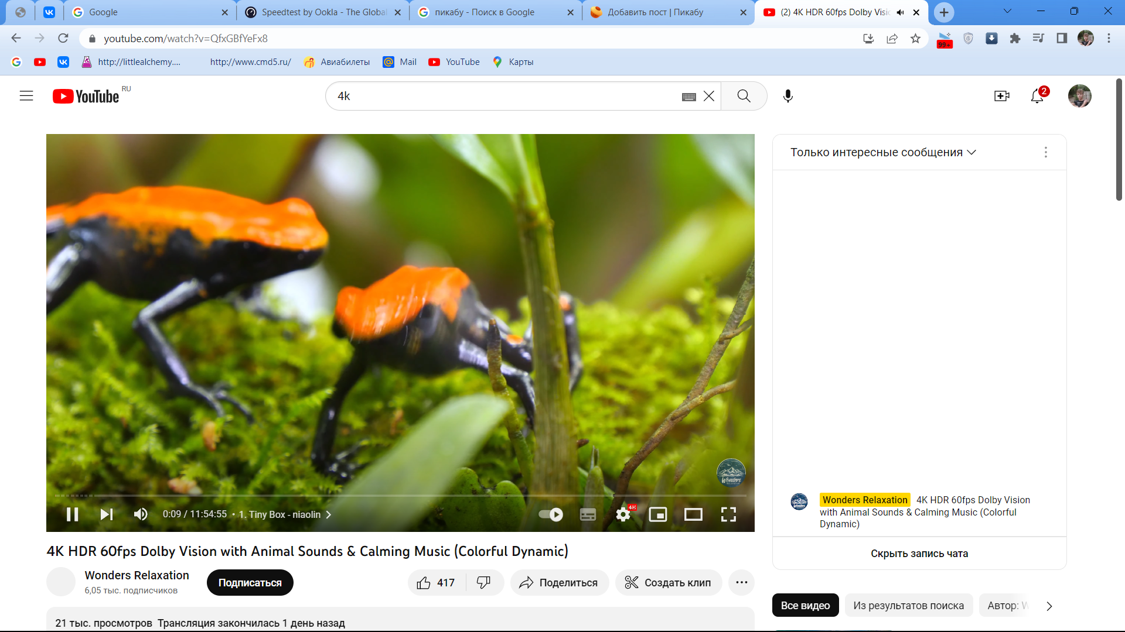Click 'Поделиться' share button
The image size is (1125, 632).
558,582
